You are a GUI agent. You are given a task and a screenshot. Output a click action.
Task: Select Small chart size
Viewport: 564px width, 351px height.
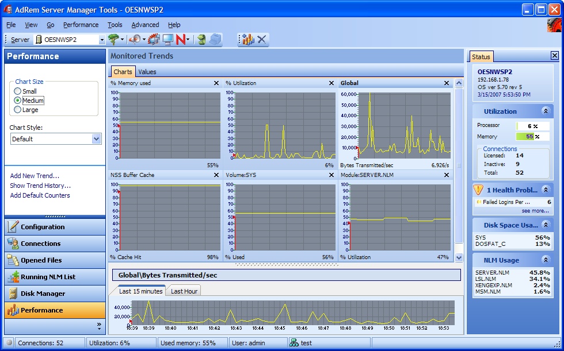point(25,91)
